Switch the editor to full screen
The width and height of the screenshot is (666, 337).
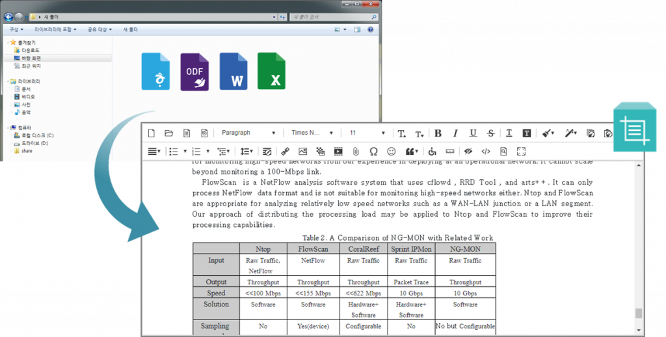pyautogui.click(x=521, y=152)
